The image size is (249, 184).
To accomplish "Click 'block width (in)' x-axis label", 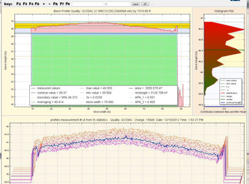I will [x=102, y=112].
